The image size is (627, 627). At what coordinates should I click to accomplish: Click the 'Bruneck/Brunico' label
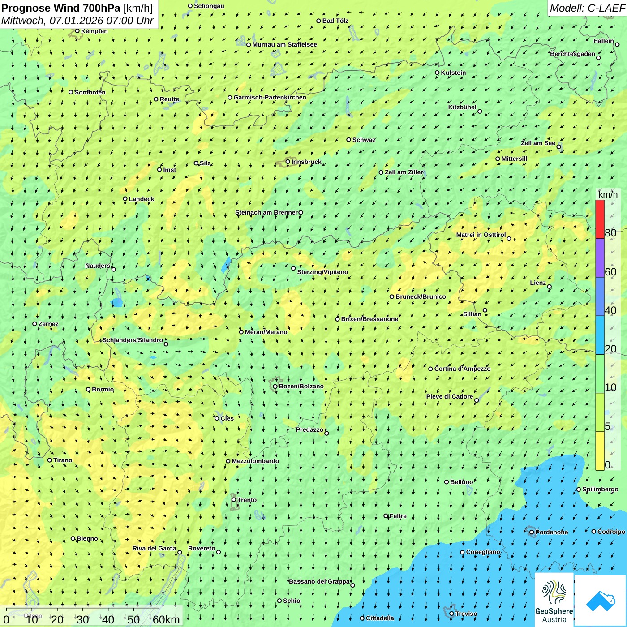421,296
